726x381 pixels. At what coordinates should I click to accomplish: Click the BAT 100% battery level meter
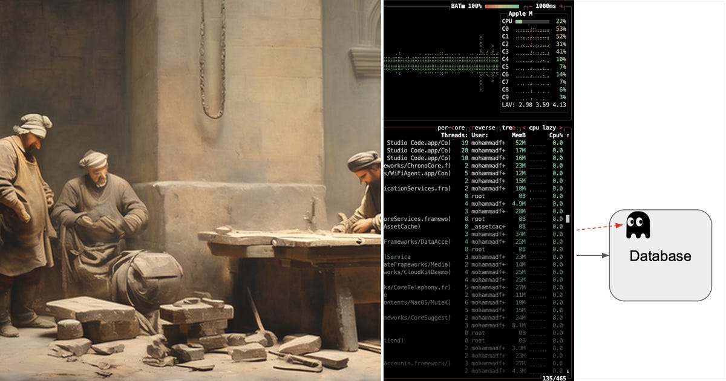point(501,6)
